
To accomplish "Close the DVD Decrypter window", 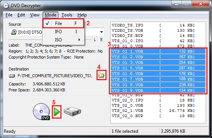I will coord(200,4).
